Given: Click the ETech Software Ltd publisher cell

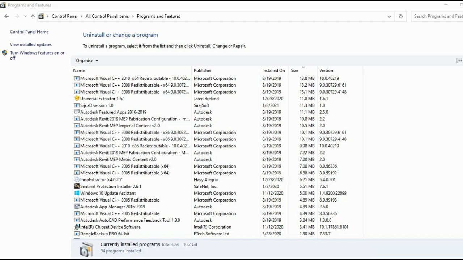Looking at the screenshot, I should [x=211, y=234].
